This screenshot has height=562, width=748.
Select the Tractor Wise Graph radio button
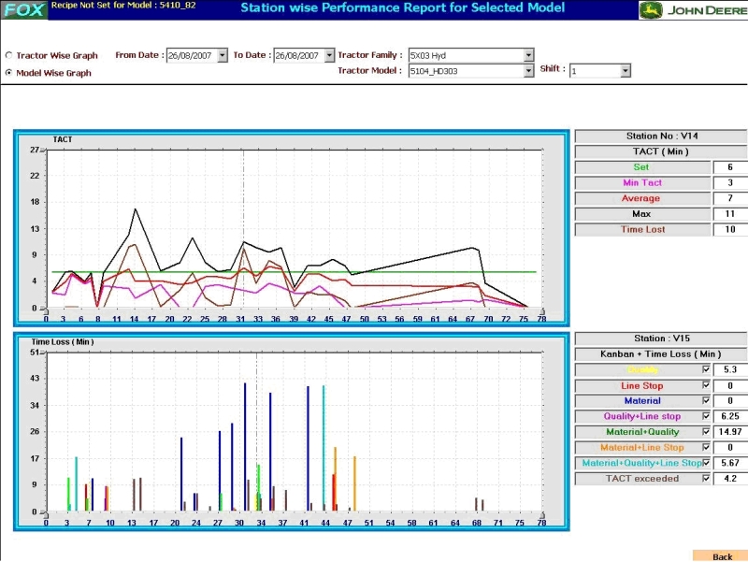[x=10, y=56]
